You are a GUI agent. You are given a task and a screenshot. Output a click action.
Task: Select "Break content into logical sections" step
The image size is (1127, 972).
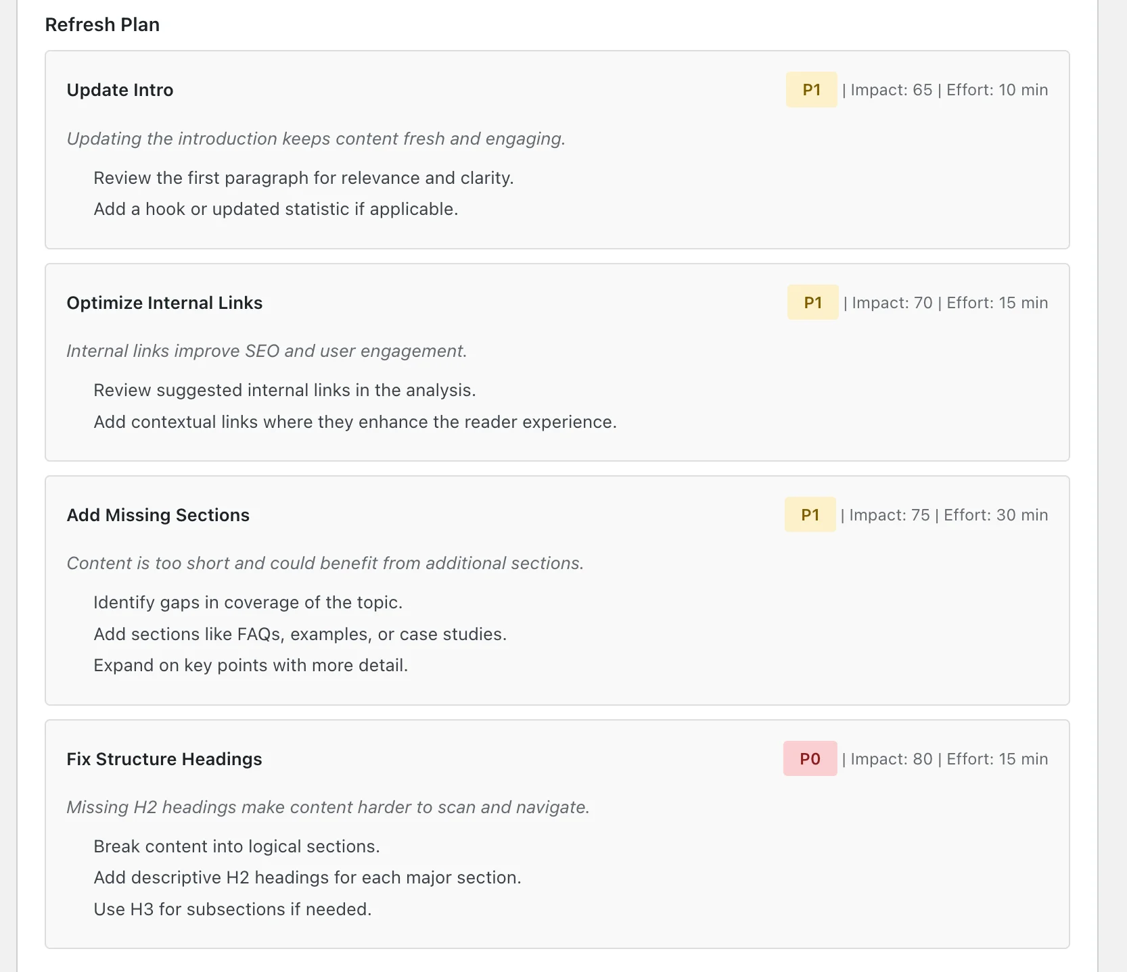coord(236,847)
